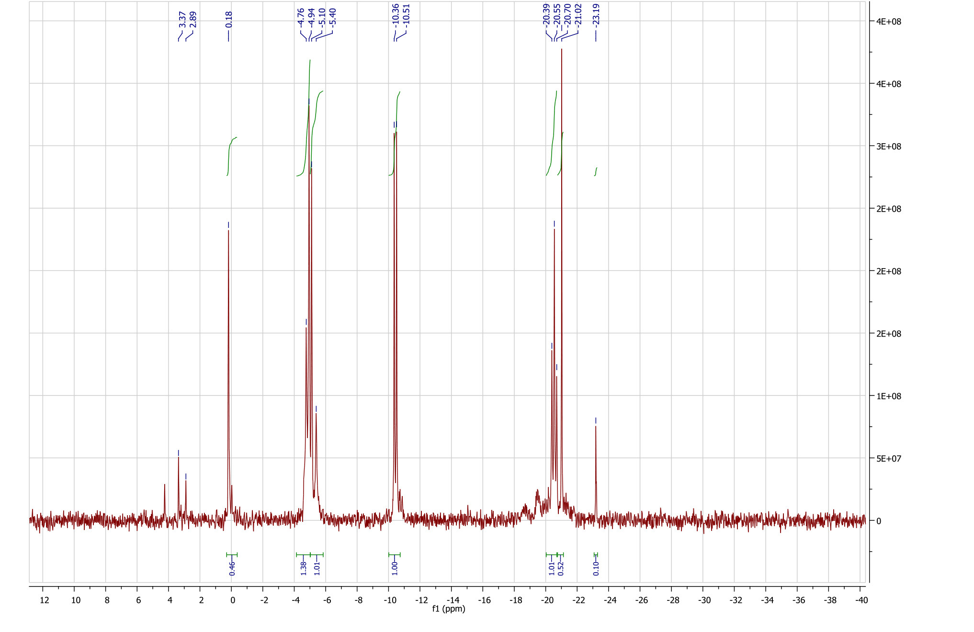Select the -23.19 peak label
Image resolution: width=974 pixels, height=632 pixels.
[x=596, y=14]
